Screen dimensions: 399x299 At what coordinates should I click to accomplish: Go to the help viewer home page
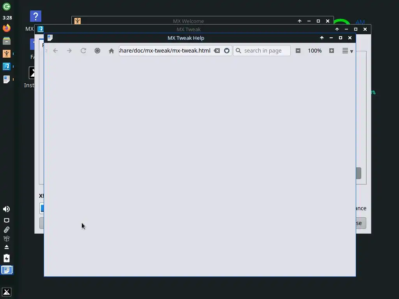(x=111, y=51)
